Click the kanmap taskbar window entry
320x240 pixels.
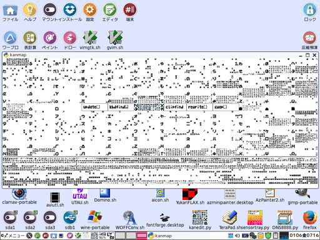point(179,236)
